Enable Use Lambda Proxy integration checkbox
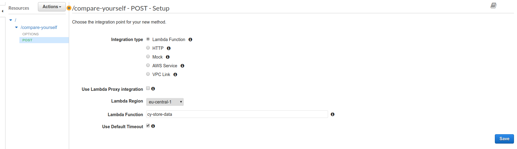The width and height of the screenshot is (517, 149). pyautogui.click(x=148, y=88)
